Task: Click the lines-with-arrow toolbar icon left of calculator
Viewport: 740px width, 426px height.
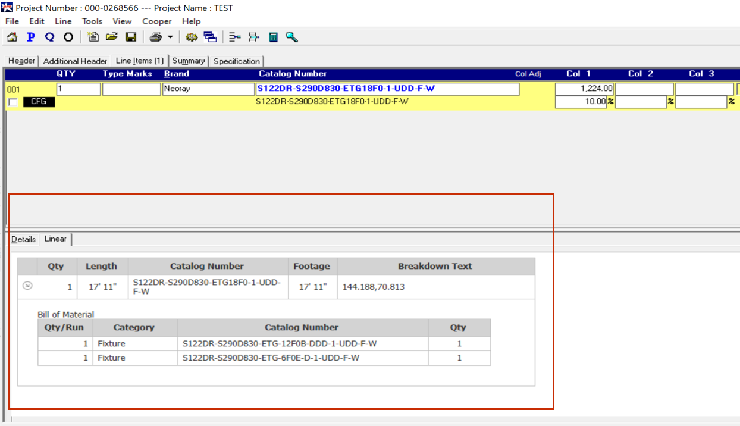Action: point(235,37)
